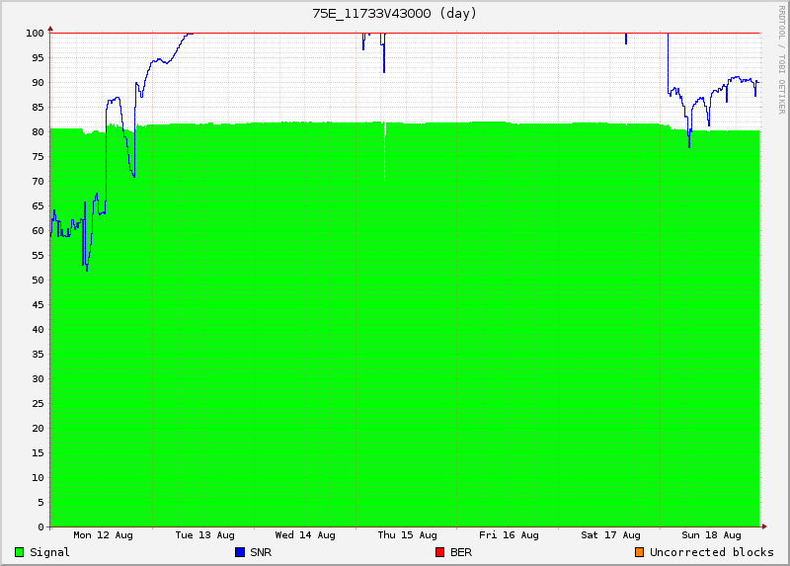Click the Tue 13 Aug axis label
The image size is (790, 566).
pos(205,535)
